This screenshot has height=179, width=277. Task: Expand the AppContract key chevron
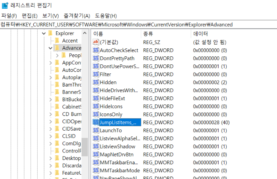[x=51, y=63]
